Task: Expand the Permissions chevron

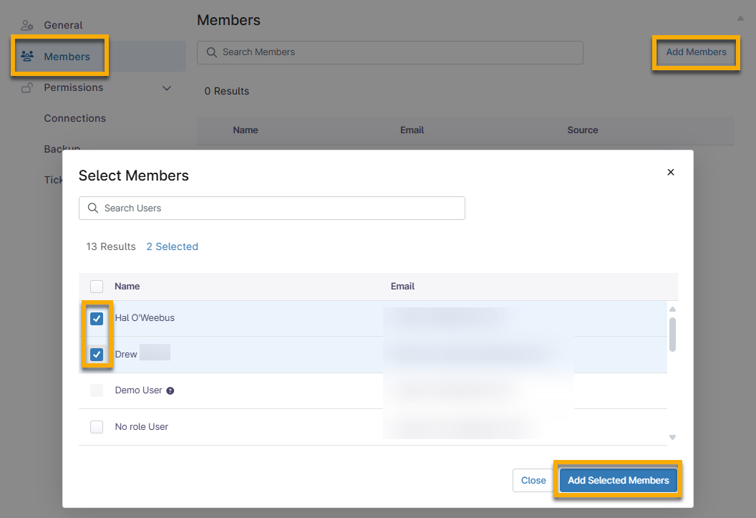Action: pyautogui.click(x=167, y=88)
